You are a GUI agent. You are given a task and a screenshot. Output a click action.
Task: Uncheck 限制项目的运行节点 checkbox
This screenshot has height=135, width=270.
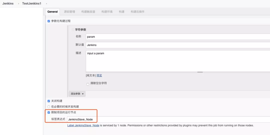point(49,112)
